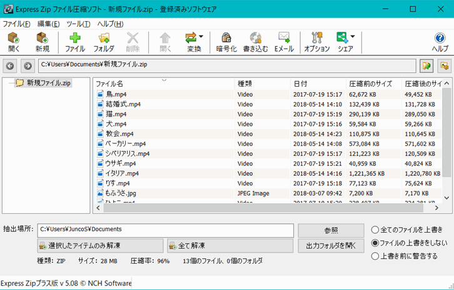This screenshot has height=290, width=454.
Task: Open the 編集(E) menu
Action: click(48, 24)
